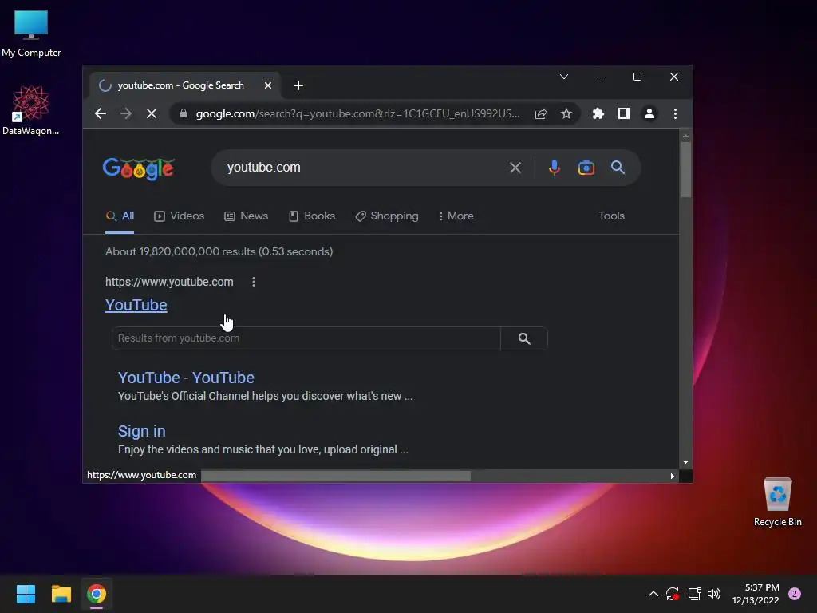Switch to the Shopping tab

pos(387,216)
